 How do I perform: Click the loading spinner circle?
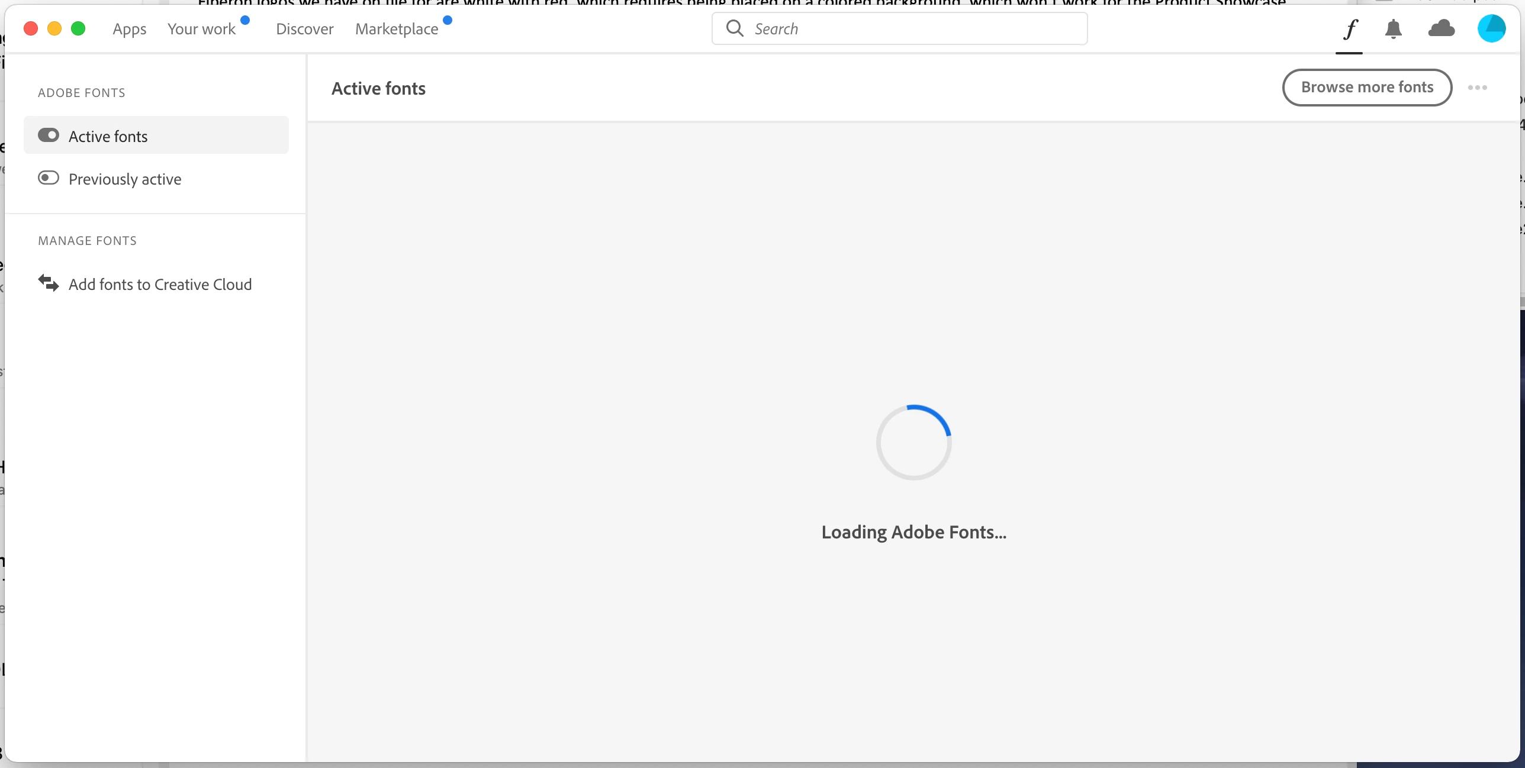pyautogui.click(x=913, y=442)
